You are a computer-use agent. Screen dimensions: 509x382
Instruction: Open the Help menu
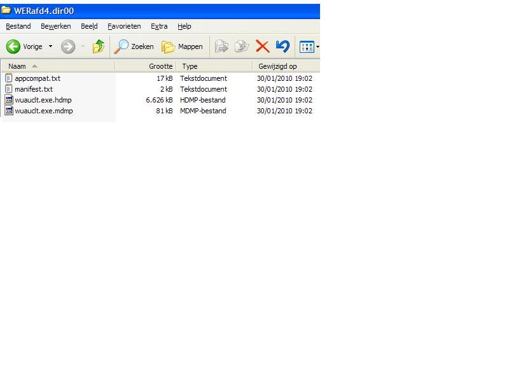tap(185, 26)
